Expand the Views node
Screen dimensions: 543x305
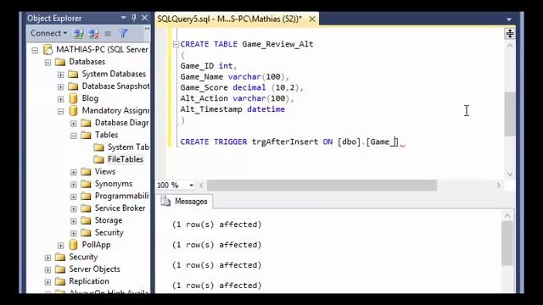coord(74,172)
